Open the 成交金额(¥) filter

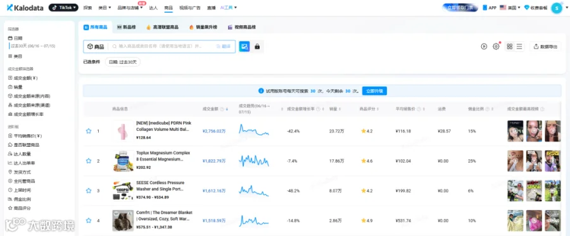click(x=23, y=78)
